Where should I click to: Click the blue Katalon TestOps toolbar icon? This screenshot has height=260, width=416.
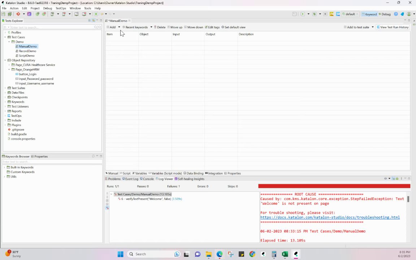[x=338, y=14]
